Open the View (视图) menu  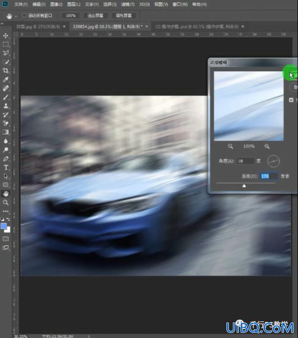[x=161, y=4]
